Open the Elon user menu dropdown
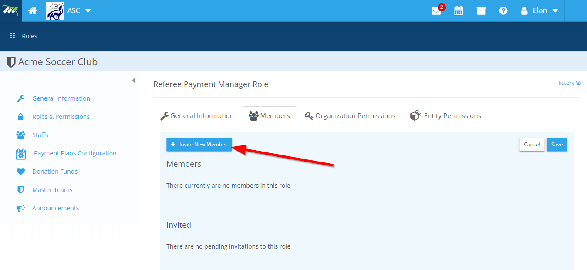This screenshot has height=270, width=587. [540, 11]
